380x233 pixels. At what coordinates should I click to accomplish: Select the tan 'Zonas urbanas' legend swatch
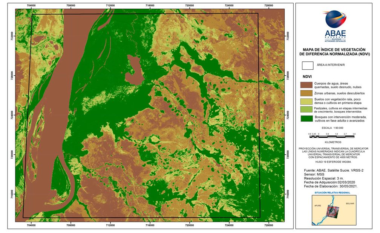click(306, 93)
